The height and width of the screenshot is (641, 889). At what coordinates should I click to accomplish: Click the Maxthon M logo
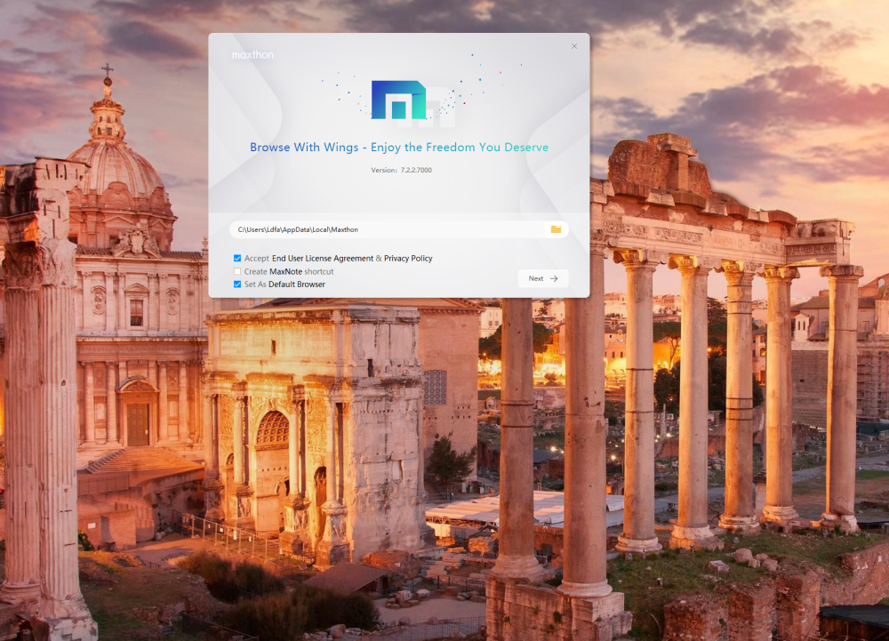tap(397, 100)
